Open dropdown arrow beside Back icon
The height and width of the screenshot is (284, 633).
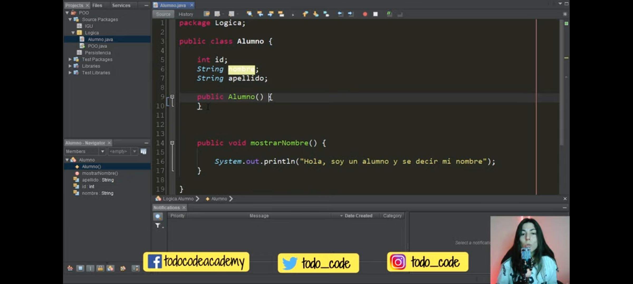coord(223,14)
